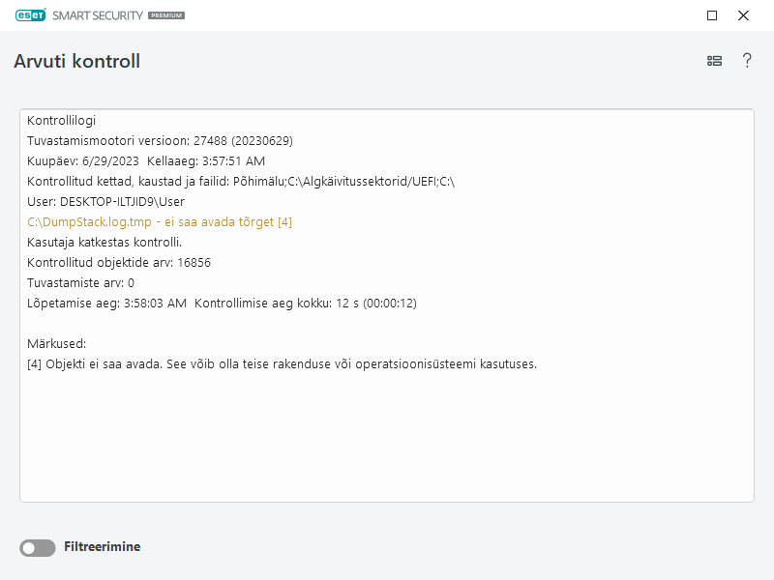Maximize the ESET window
This screenshot has height=580, width=774.
click(x=712, y=15)
